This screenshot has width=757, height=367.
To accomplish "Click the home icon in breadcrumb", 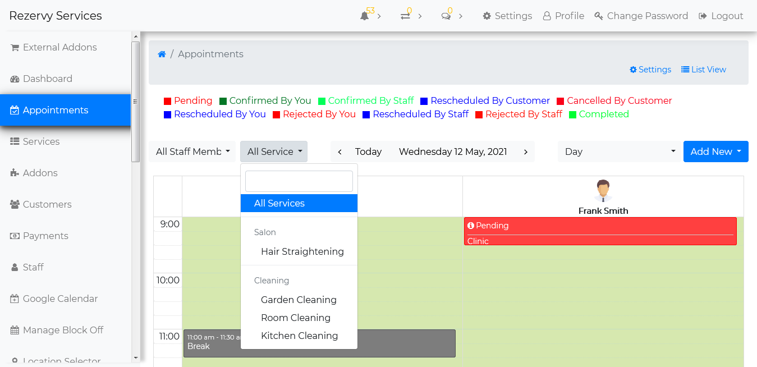I will click(162, 54).
